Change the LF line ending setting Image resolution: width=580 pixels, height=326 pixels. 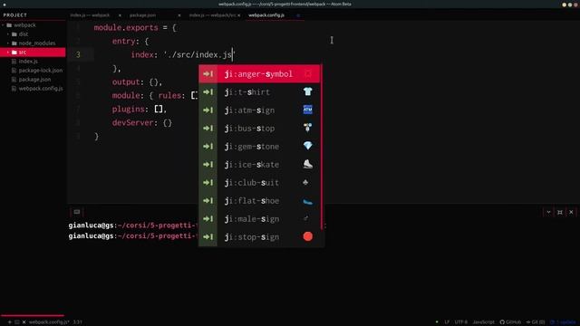click(447, 322)
